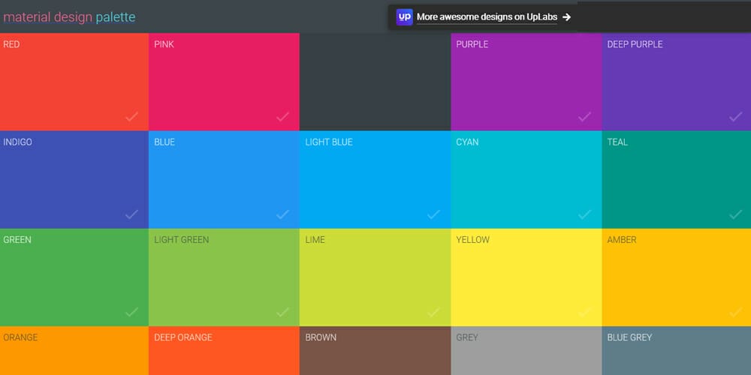Click the checkmark icon in the Purple tile
751x375 pixels.
coord(584,117)
